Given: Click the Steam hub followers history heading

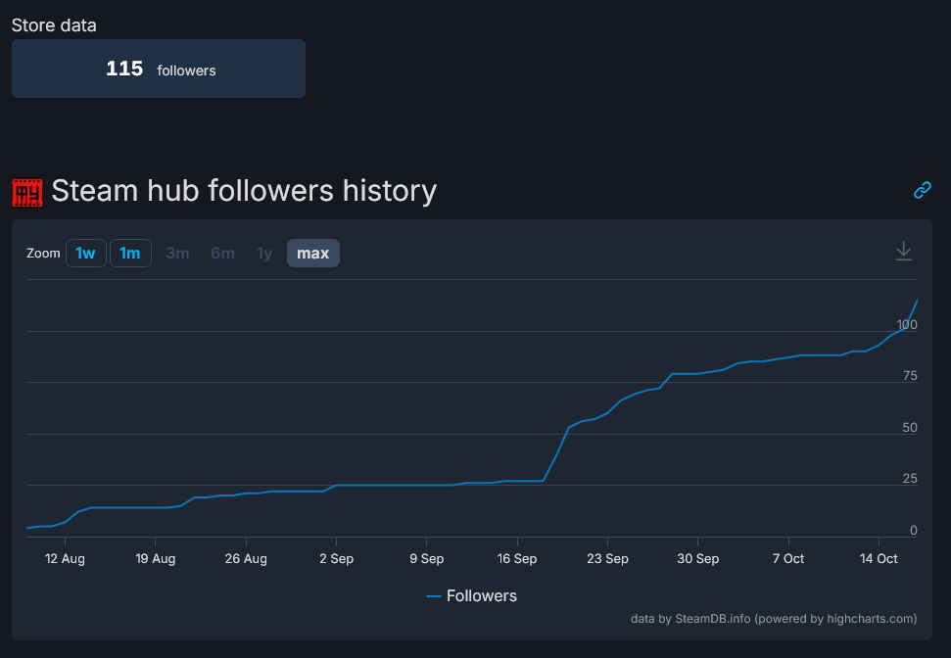Looking at the screenshot, I should tap(244, 190).
